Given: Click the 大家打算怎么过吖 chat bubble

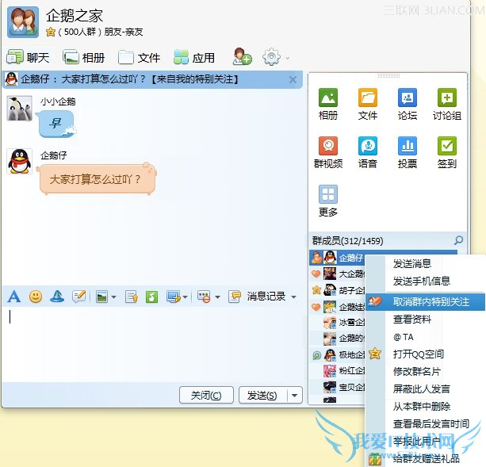Looking at the screenshot, I should point(97,179).
